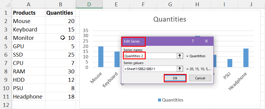This screenshot has height=109, width=265.
Task: Select the HDD cell
Action: pyautogui.click(x=29, y=80)
